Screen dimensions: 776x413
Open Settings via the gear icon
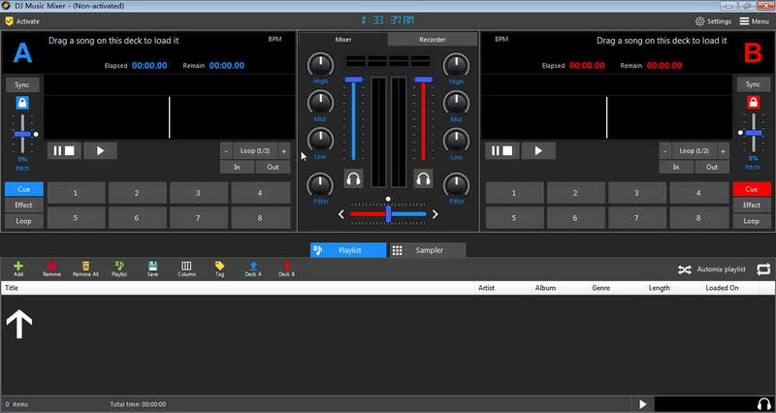point(699,21)
